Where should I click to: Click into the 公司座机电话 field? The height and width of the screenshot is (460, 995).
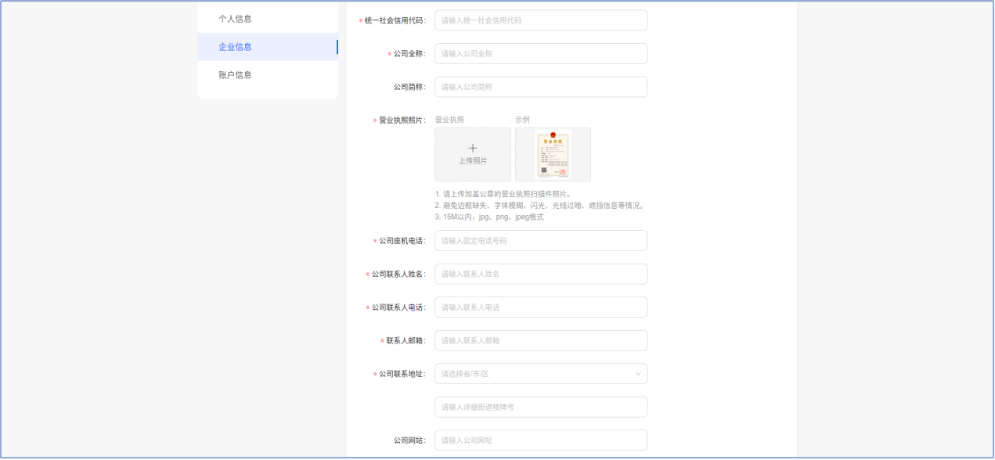point(540,241)
